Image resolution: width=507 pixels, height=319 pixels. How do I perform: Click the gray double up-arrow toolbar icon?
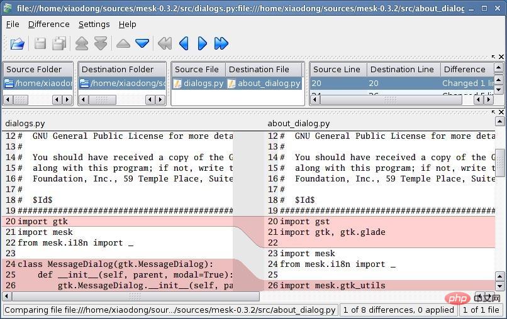click(82, 43)
